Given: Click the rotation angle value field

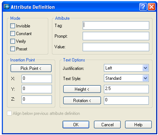Looking at the screenshot, I should [126, 101].
